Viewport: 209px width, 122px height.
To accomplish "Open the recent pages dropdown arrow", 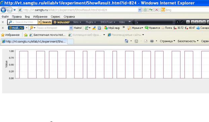I will click(x=14, y=10).
